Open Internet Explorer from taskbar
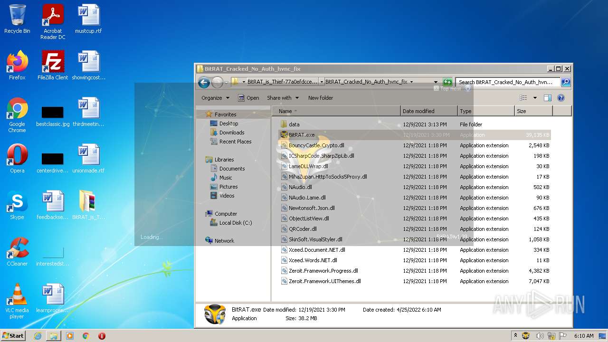The width and height of the screenshot is (608, 342). pos(38,336)
